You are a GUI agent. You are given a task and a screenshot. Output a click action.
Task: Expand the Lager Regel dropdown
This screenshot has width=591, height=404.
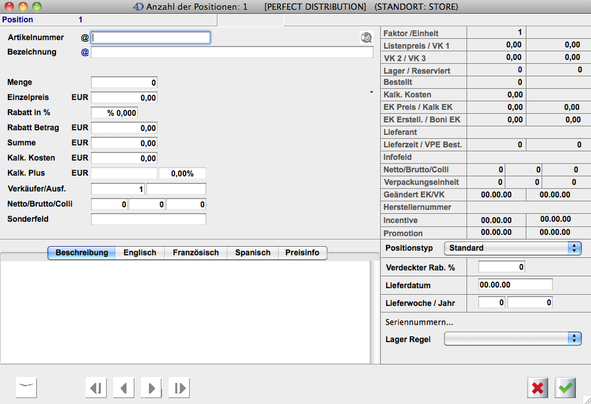tap(513, 338)
